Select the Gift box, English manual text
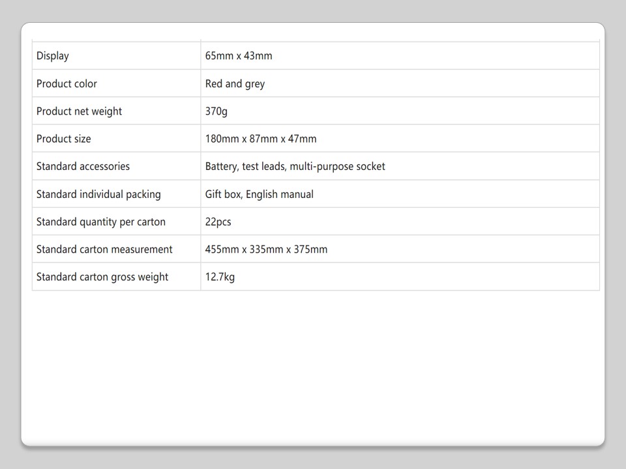Image resolution: width=626 pixels, height=469 pixels. pos(259,194)
